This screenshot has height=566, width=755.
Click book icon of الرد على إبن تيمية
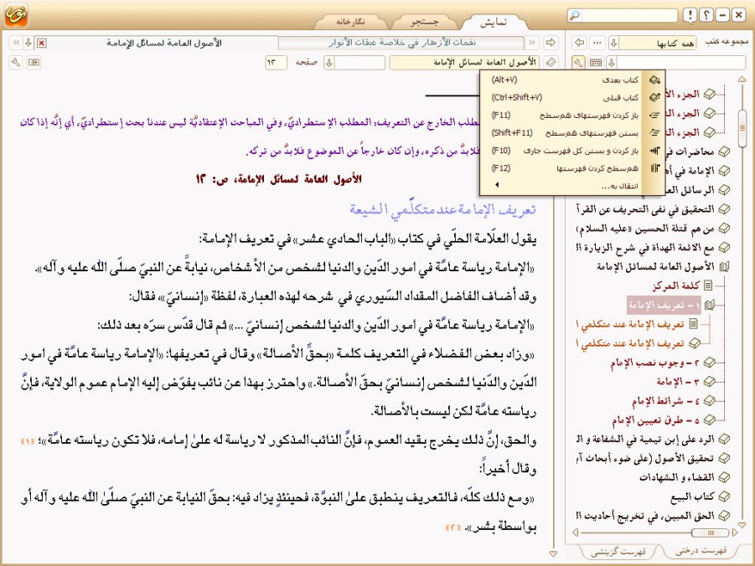coord(724,439)
